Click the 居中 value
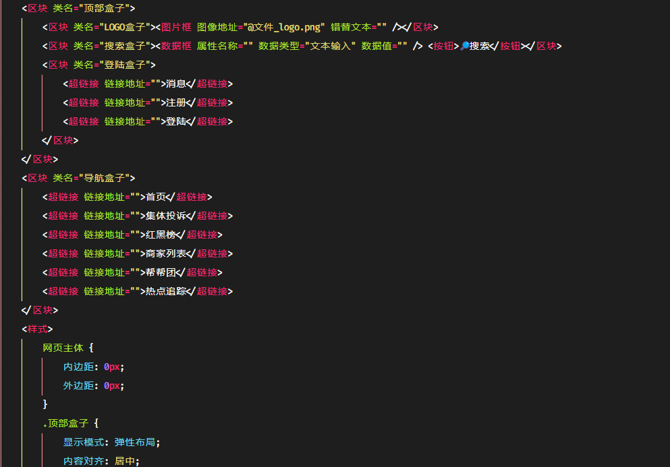The image size is (670, 467). (x=125, y=461)
